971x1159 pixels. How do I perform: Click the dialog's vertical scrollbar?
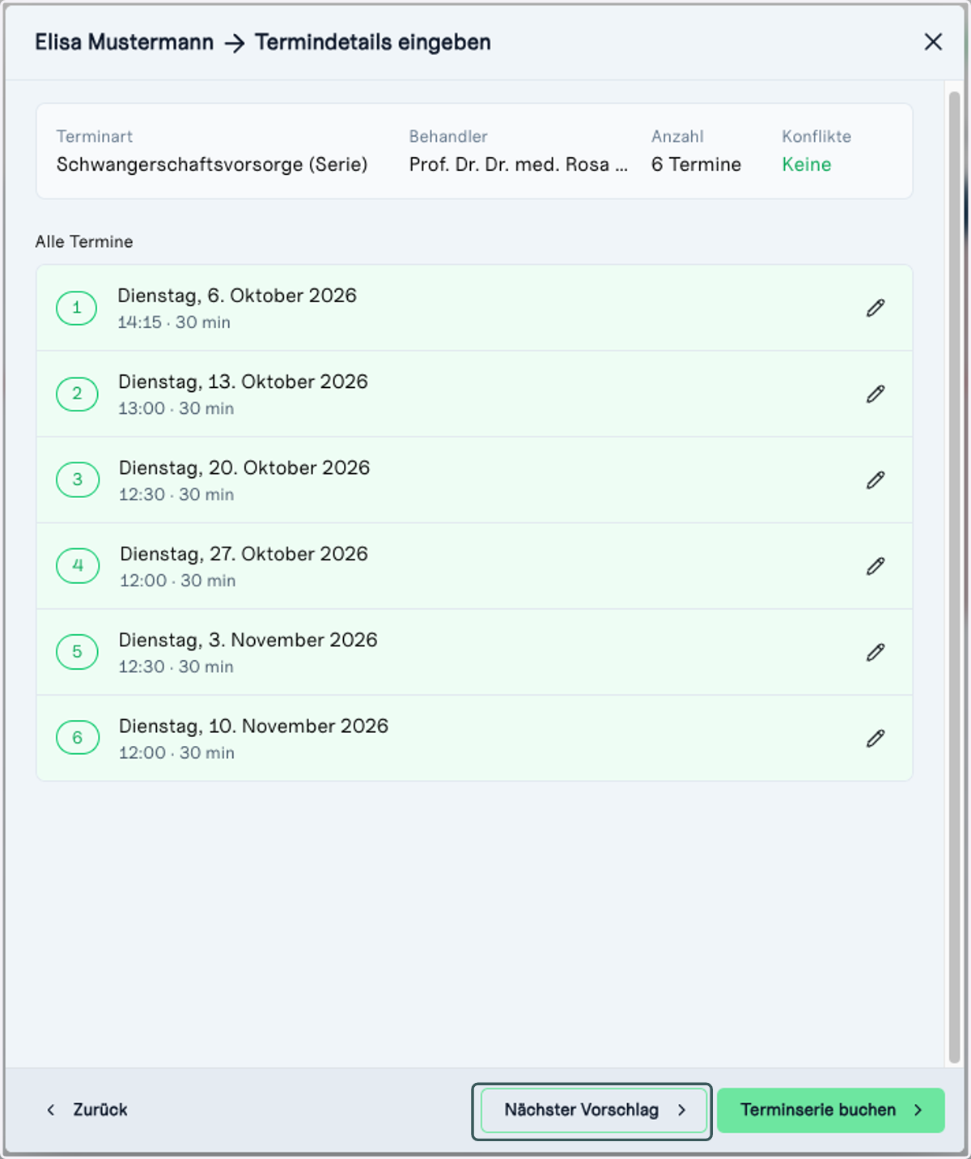[x=954, y=577]
